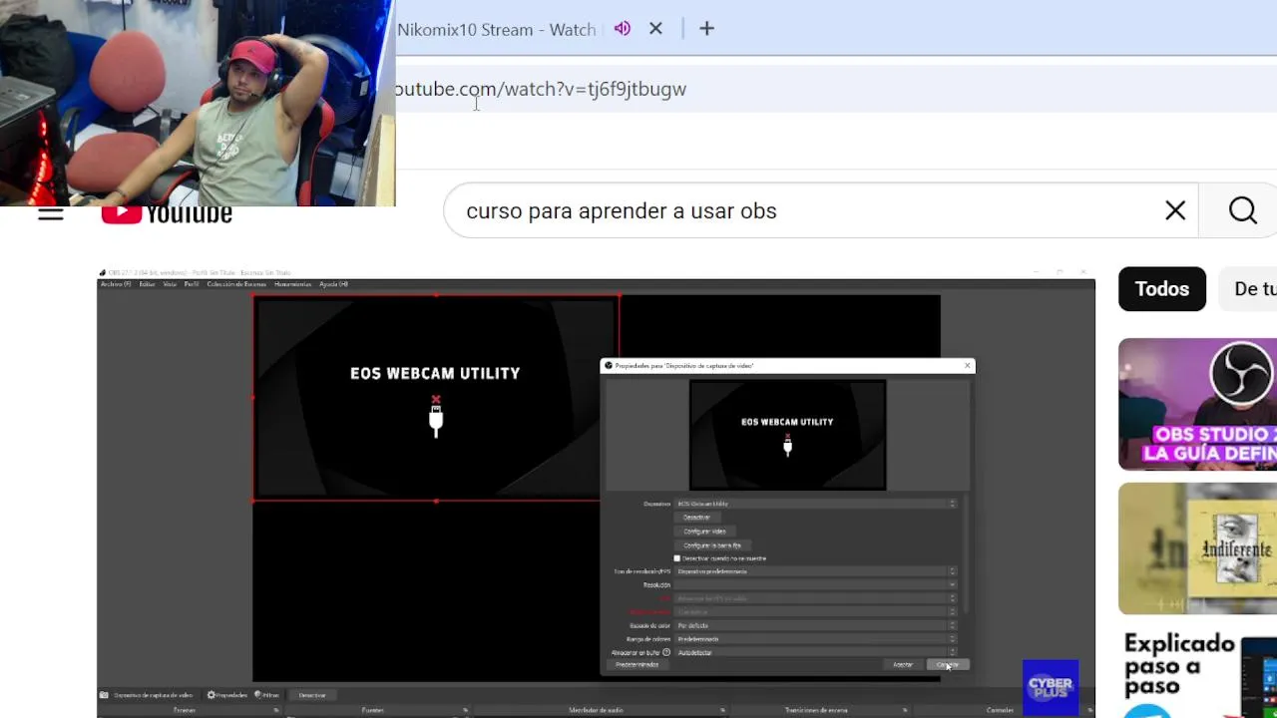Click the Predeterminados button
Viewport: 1277px width, 718px height.
coord(637,664)
